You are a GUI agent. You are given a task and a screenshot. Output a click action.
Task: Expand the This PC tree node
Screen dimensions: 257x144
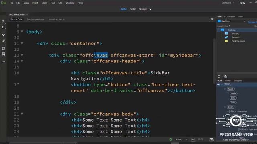point(222,34)
